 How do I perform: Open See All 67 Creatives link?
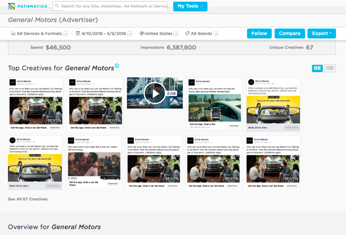click(28, 199)
